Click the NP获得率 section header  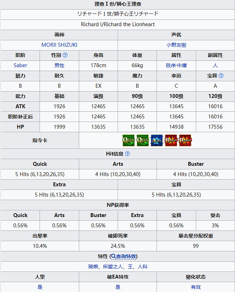click(x=118, y=205)
